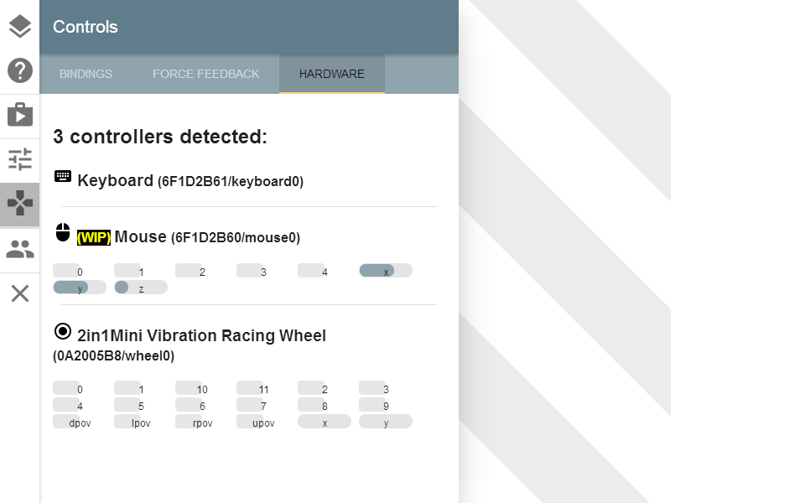Click the mouse y axis indicator
The image size is (805, 503).
point(80,288)
